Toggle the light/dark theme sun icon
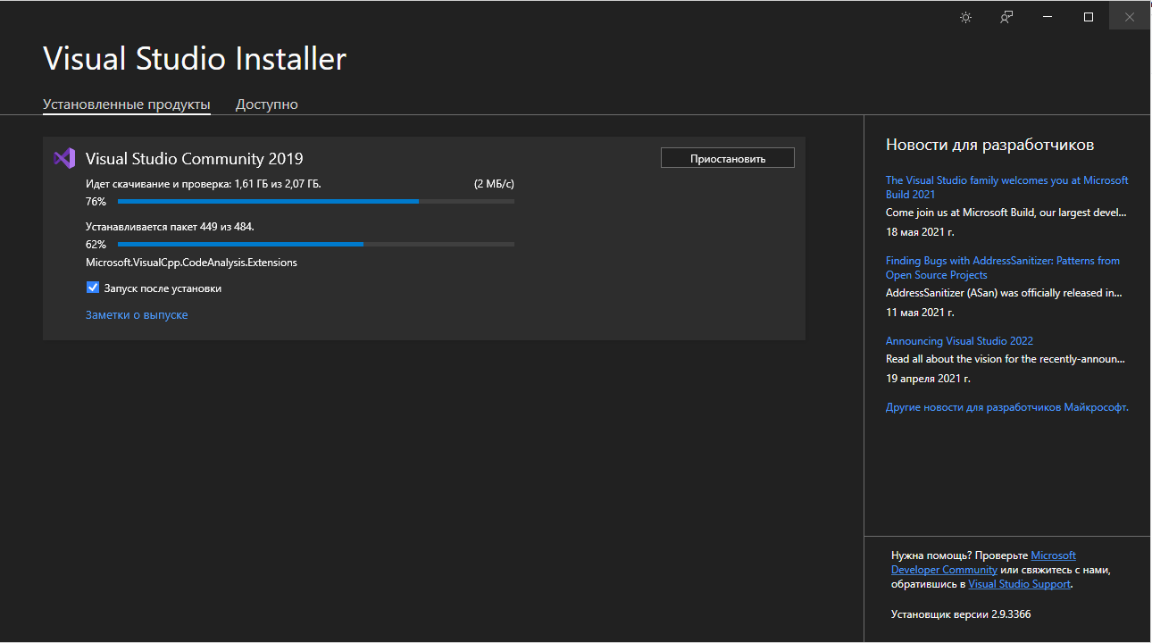Viewport: 1152px width, 643px height. pyautogui.click(x=965, y=17)
